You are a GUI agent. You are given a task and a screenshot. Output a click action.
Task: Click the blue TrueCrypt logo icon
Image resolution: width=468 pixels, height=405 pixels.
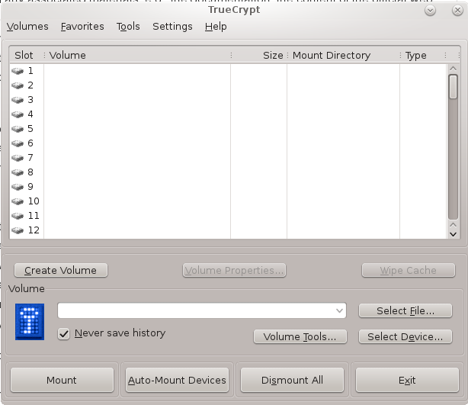click(x=30, y=322)
